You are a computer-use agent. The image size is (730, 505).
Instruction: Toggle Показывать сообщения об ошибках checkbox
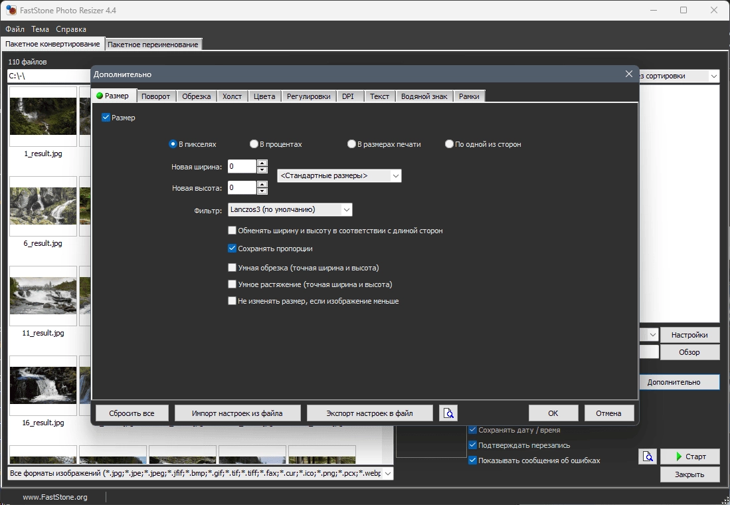point(472,460)
